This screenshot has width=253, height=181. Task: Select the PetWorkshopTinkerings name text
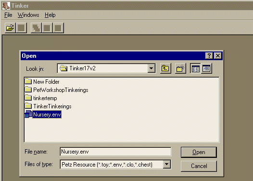click(x=61, y=90)
